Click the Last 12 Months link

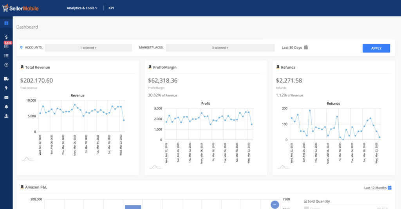pos(375,188)
